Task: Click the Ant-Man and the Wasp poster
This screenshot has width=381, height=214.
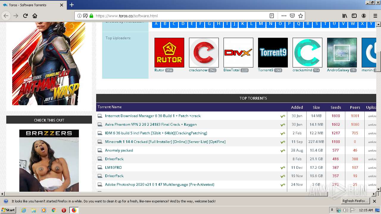Action: click(x=49, y=63)
